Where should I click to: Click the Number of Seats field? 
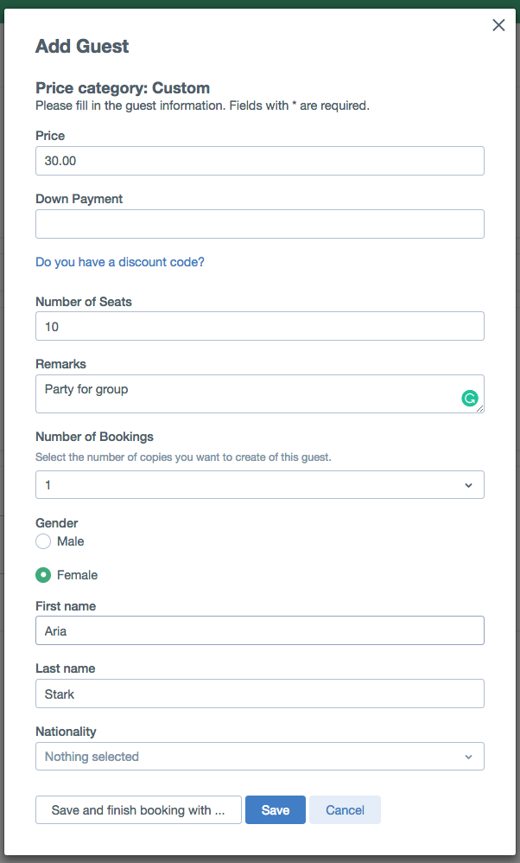260,326
